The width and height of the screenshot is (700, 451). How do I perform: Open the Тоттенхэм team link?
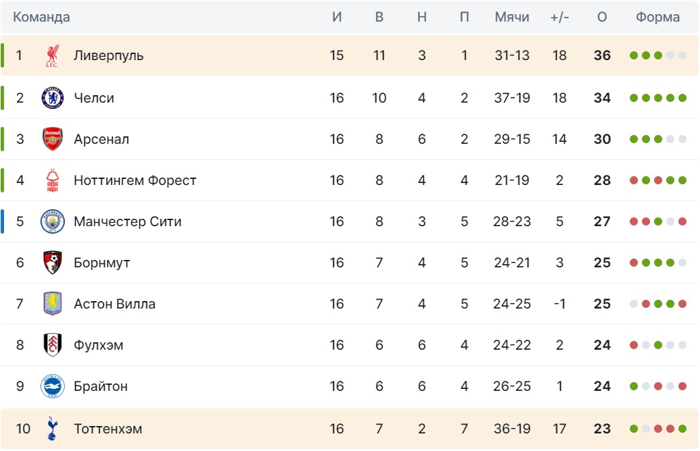(x=108, y=429)
